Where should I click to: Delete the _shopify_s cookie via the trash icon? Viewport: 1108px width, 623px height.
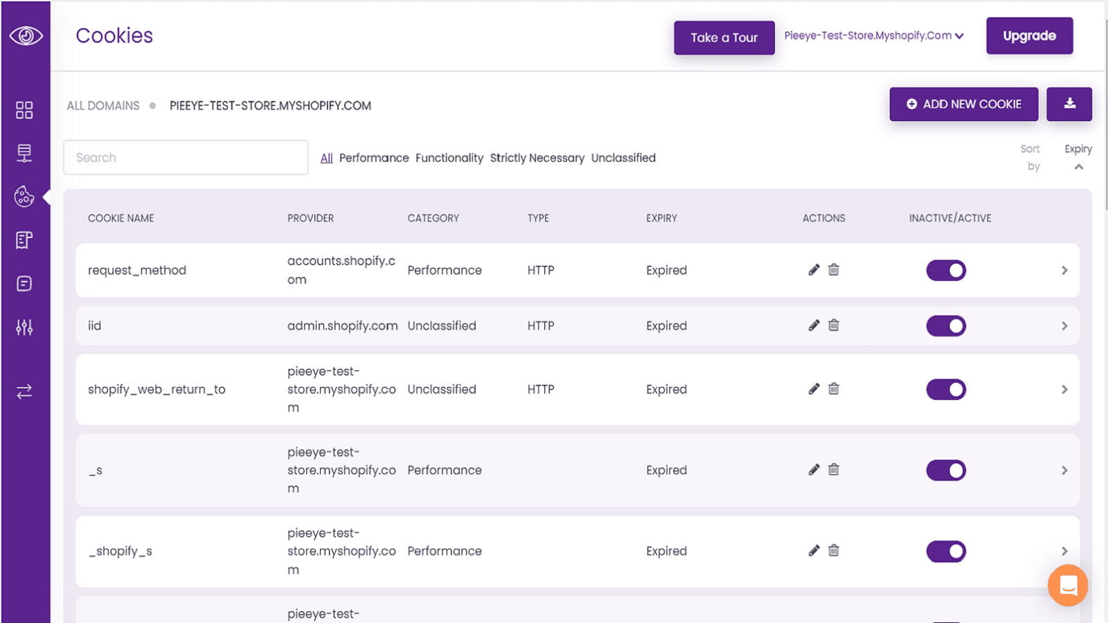click(x=834, y=551)
